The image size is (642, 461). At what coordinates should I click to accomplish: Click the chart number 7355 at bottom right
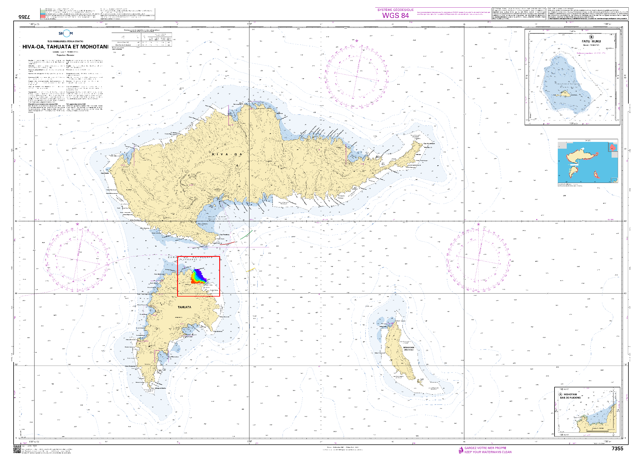[617, 448]
